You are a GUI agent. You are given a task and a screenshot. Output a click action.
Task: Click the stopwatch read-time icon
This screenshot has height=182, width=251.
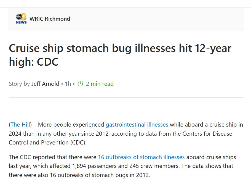[80, 84]
